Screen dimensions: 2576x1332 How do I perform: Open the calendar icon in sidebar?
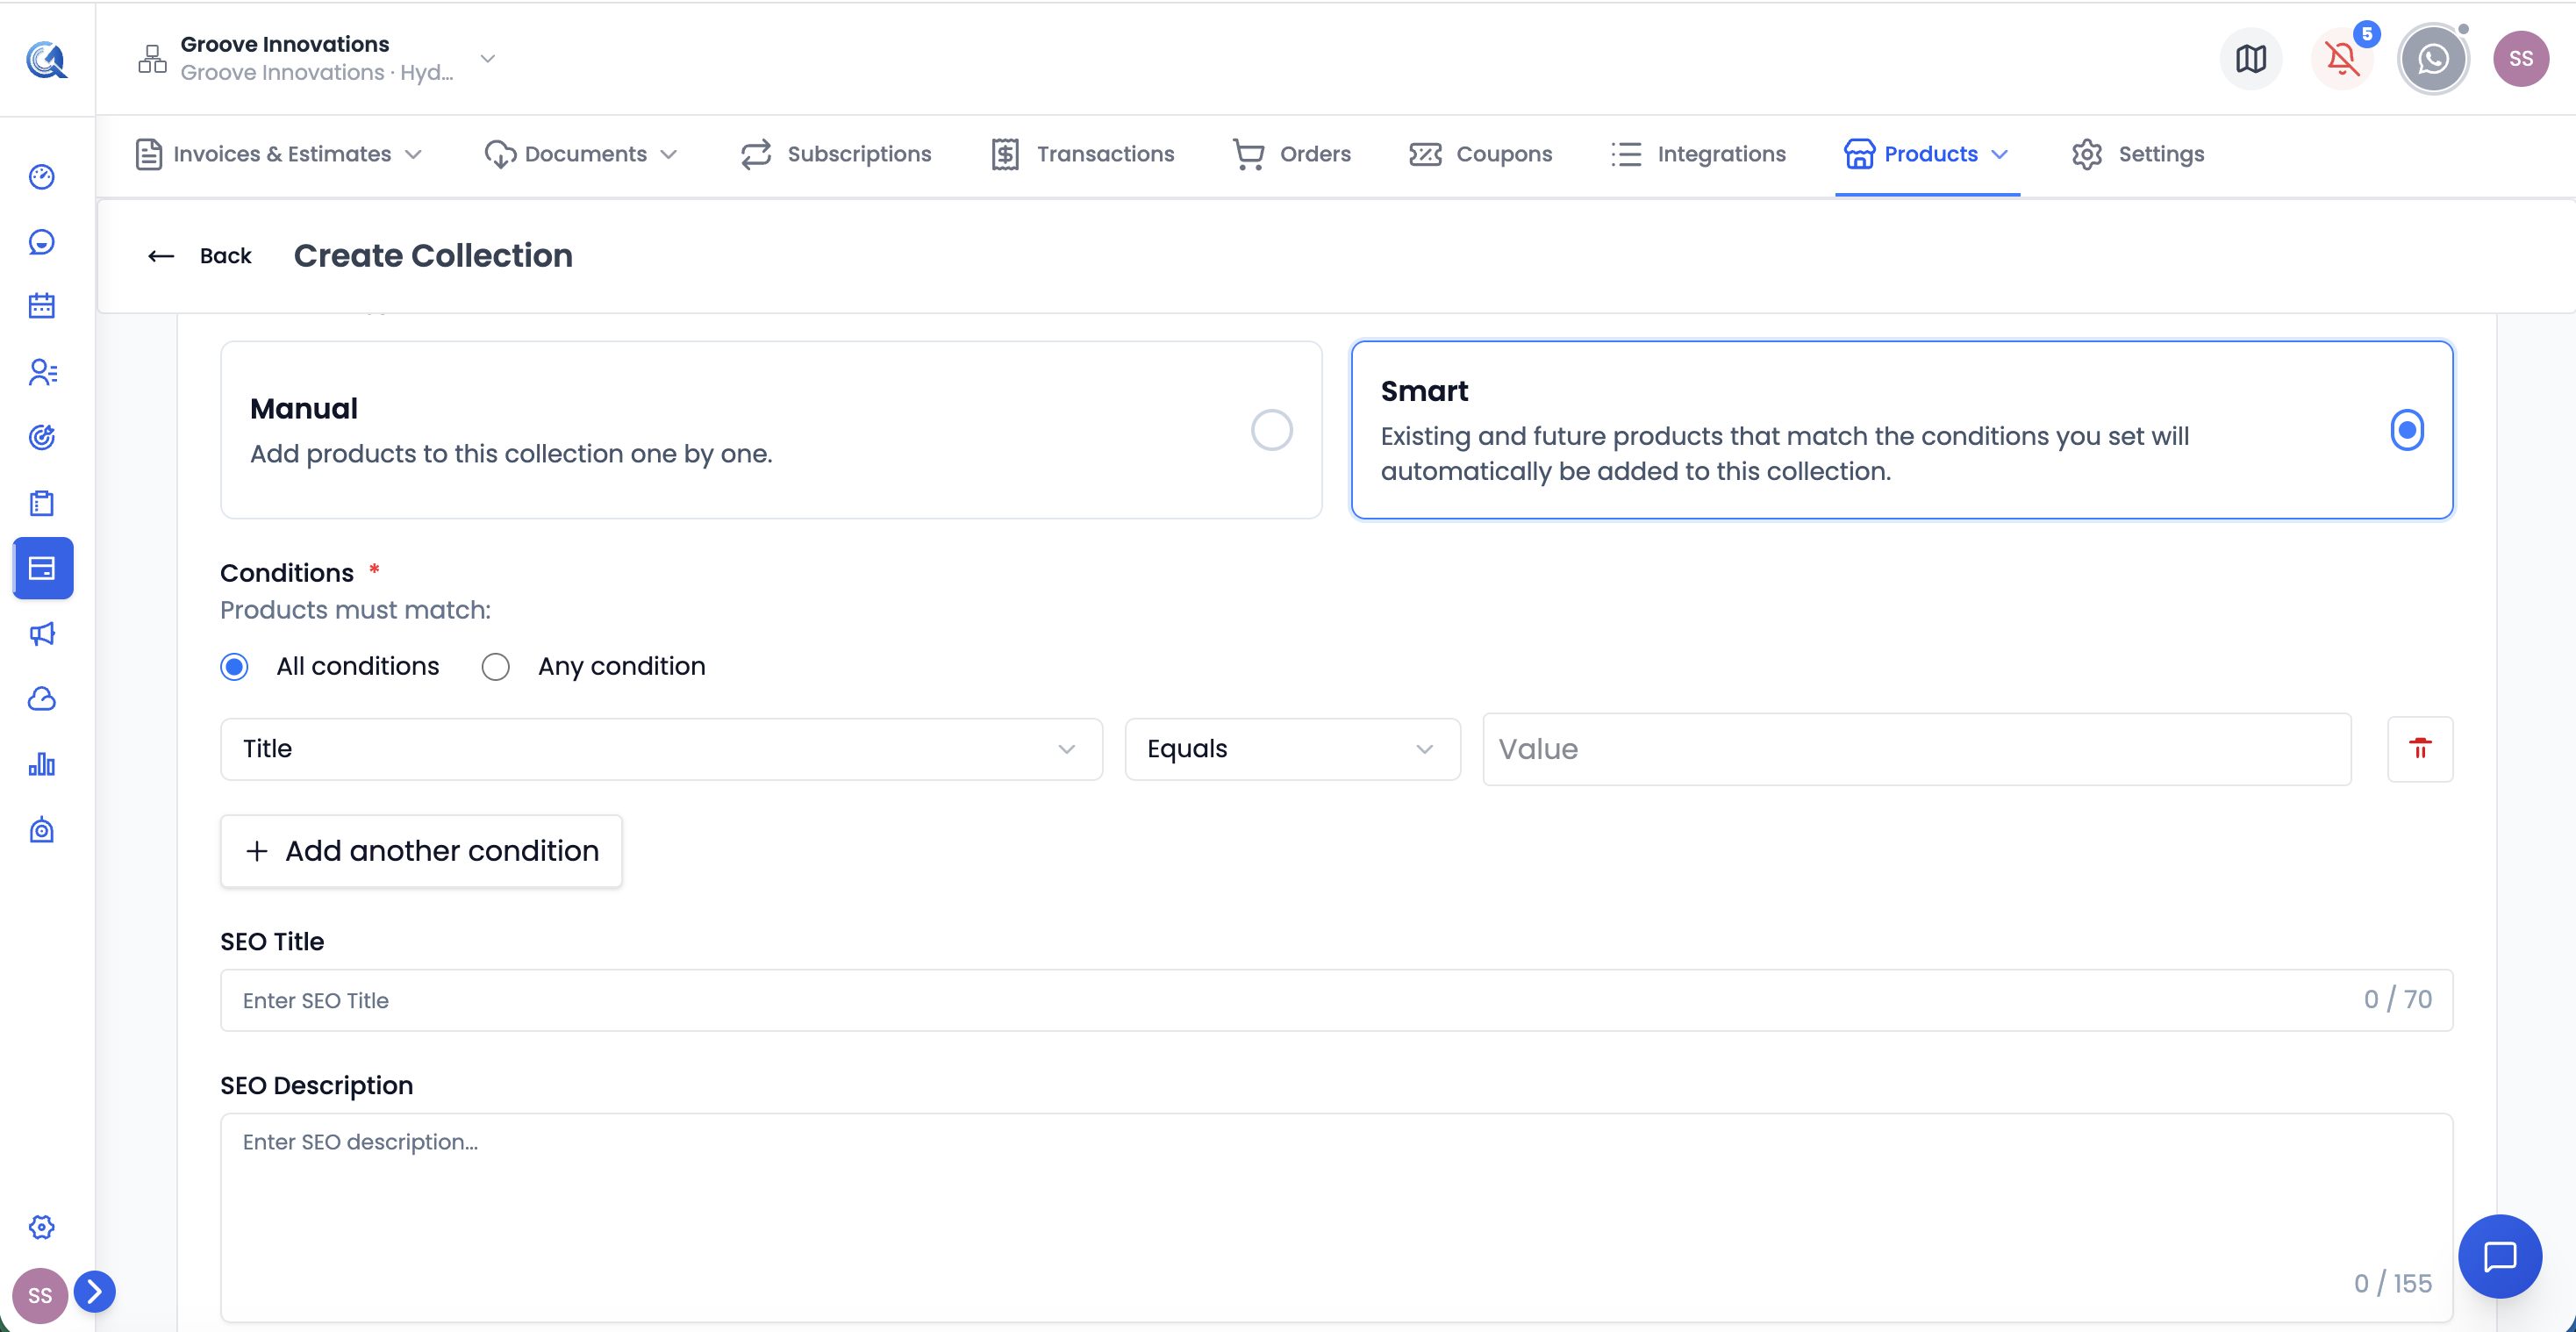point(42,306)
